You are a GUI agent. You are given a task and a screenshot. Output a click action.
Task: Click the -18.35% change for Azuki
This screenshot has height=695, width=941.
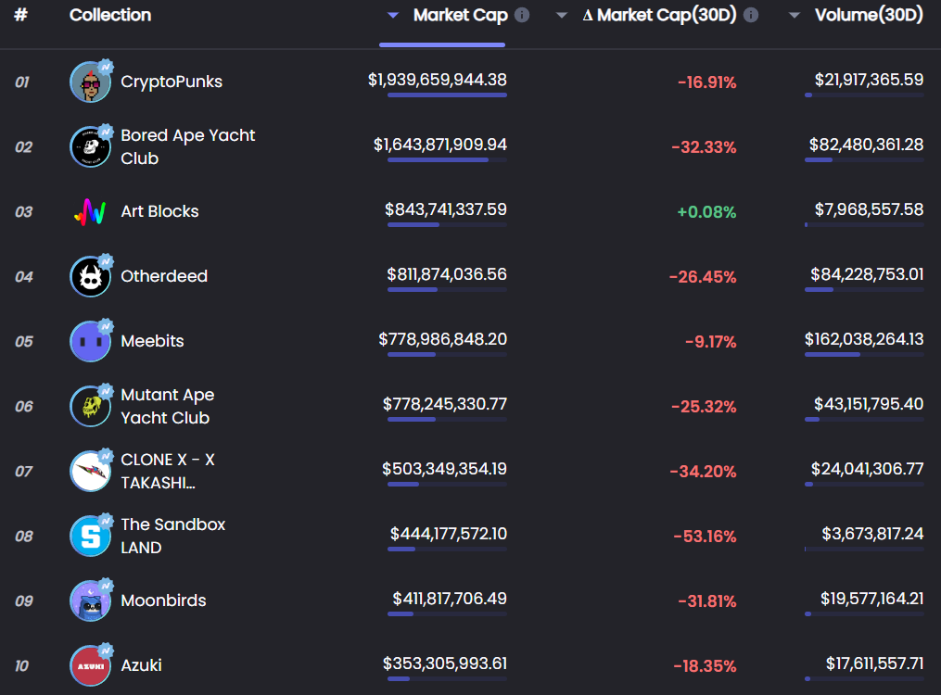(x=705, y=665)
